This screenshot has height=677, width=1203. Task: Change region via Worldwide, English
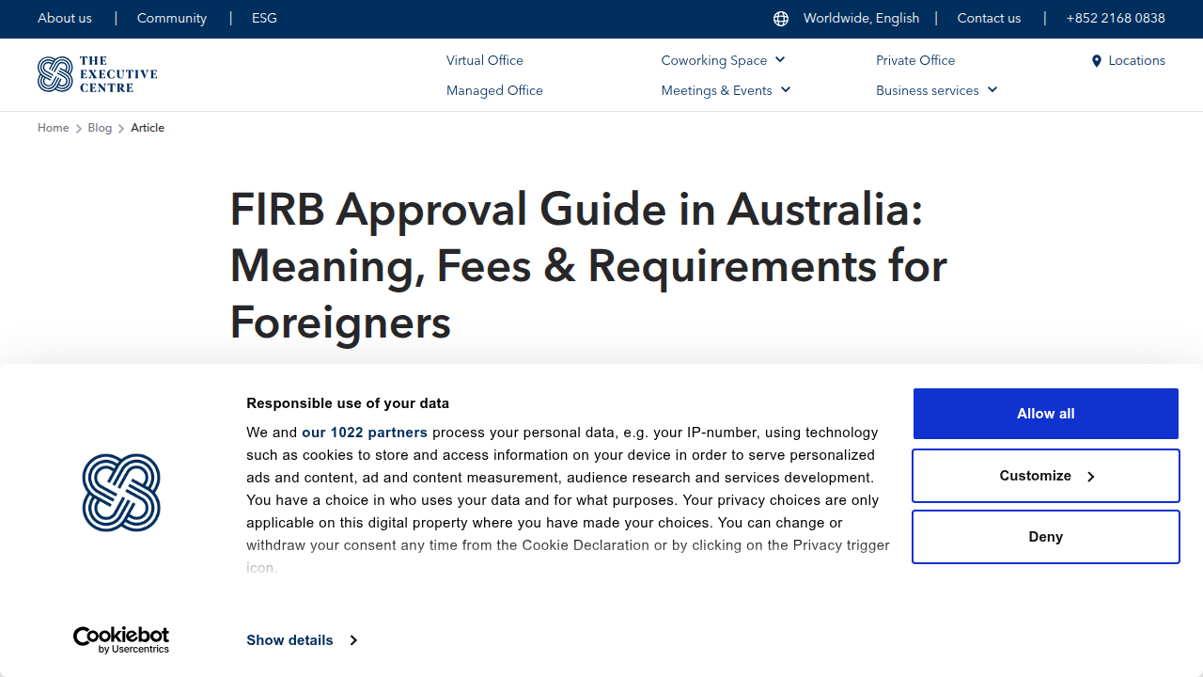(x=861, y=18)
